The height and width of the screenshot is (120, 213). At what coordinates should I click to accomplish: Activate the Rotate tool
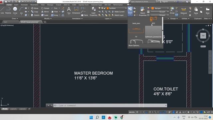(45, 8)
